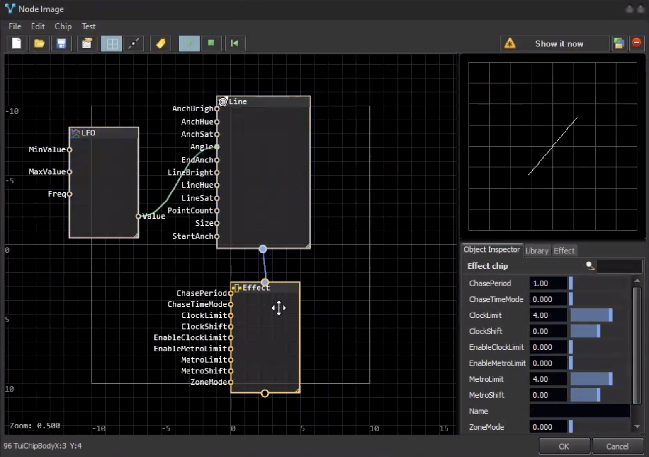Save using the floppy disk icon
The image size is (649, 457).
pyautogui.click(x=61, y=43)
